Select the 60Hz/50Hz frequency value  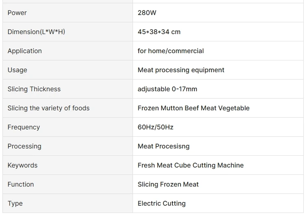tap(155, 127)
